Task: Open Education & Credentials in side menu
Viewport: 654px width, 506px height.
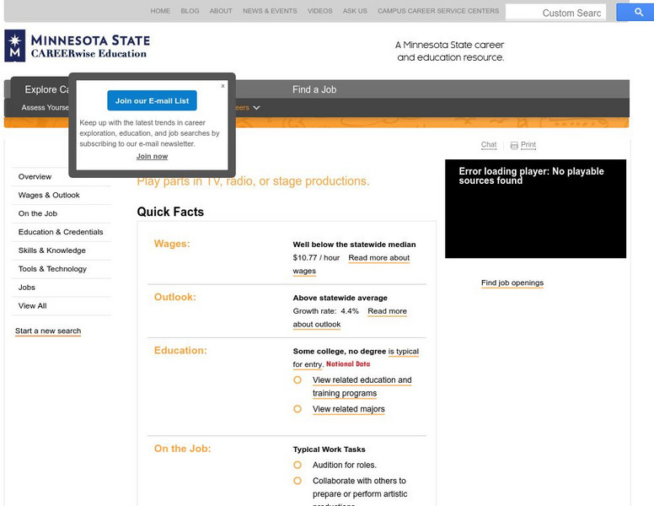Action: (61, 232)
